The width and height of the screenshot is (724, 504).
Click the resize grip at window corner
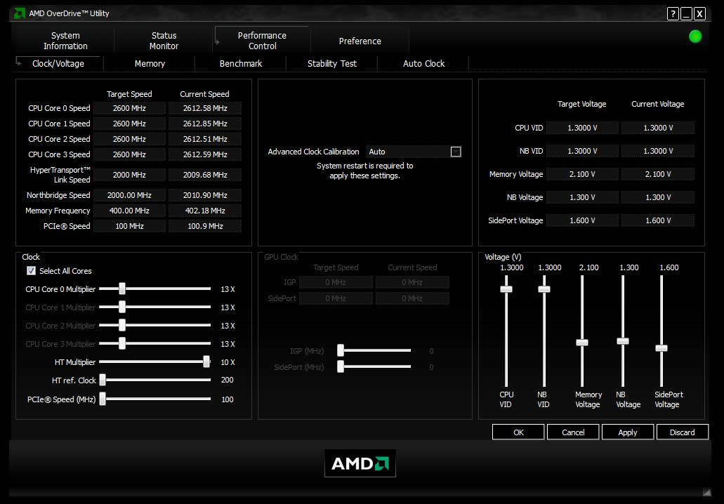tap(706, 492)
